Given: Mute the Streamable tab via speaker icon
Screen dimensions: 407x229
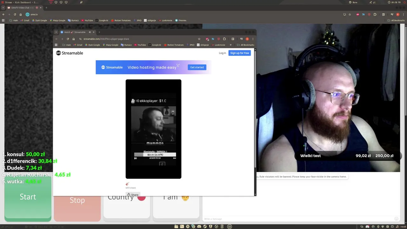Looking at the screenshot, I should pos(90,32).
